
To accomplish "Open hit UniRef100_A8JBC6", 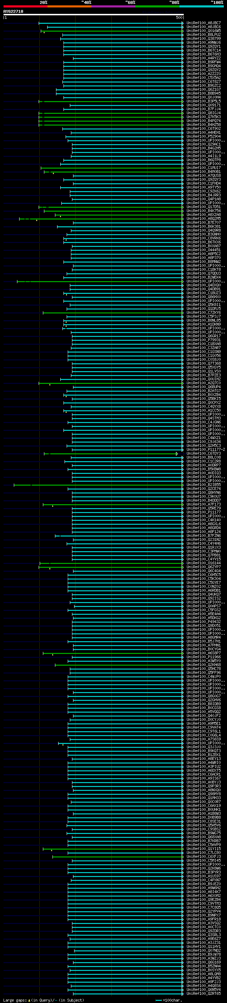I will coord(203,27).
